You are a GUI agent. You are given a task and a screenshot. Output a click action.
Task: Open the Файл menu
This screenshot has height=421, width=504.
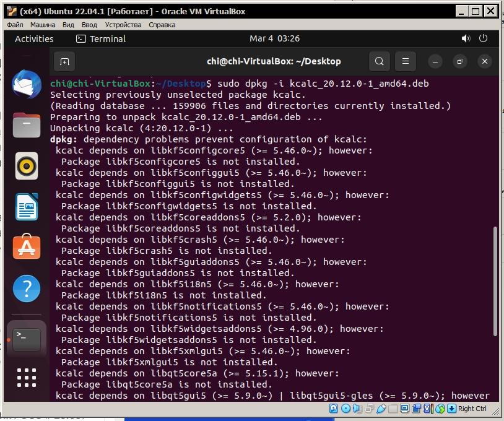click(15, 25)
